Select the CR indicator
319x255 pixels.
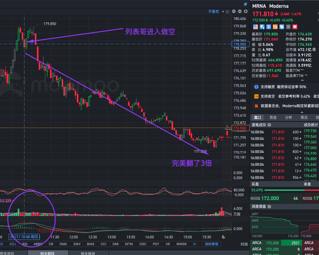click(x=51, y=244)
